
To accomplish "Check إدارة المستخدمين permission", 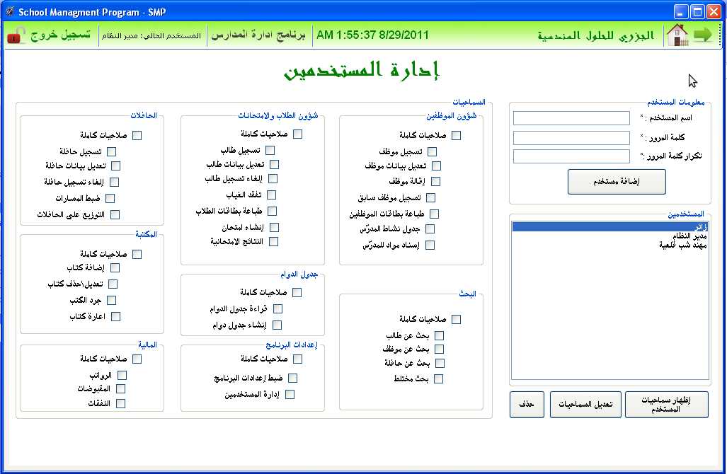I will pyautogui.click(x=290, y=394).
